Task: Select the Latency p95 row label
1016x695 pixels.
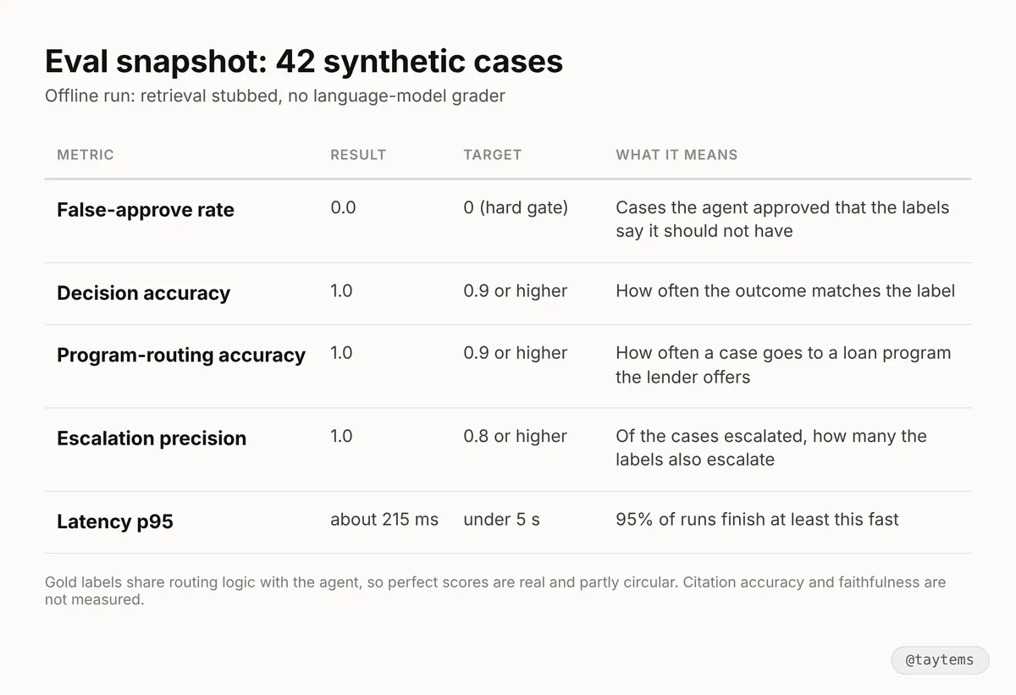Action: coord(115,521)
